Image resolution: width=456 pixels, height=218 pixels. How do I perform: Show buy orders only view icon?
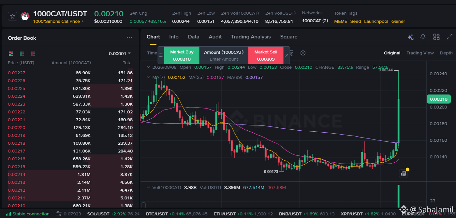[22, 53]
